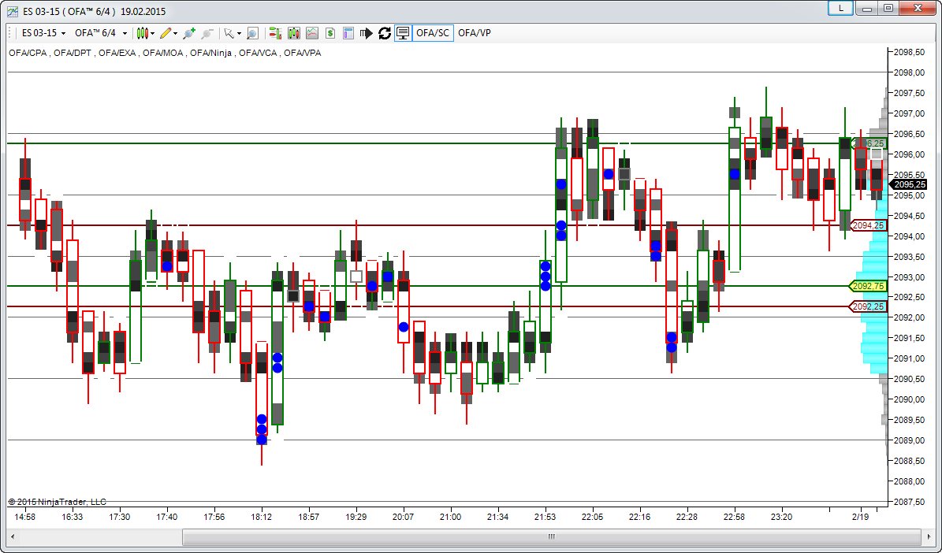Click the OFA/VP button
Screen dimensions: 942x553
pyautogui.click(x=475, y=33)
